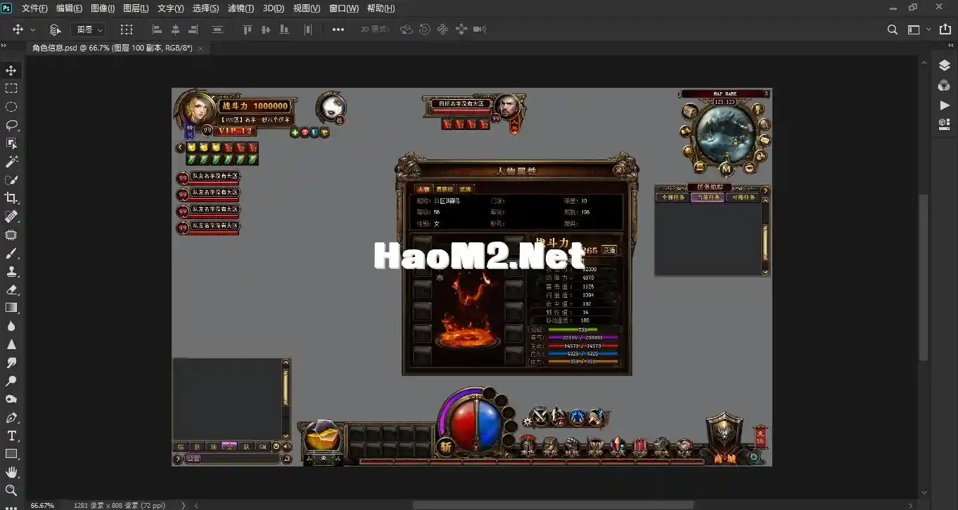Click the Share export icon

pyautogui.click(x=945, y=30)
